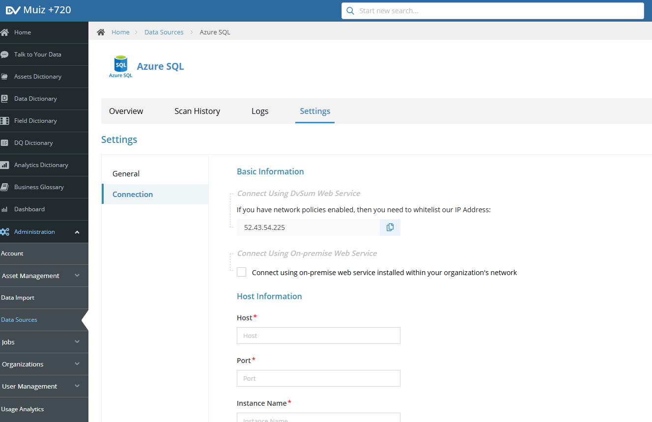Click the Home sidebar house icon
Image resolution: width=652 pixels, height=422 pixels.
click(5, 32)
